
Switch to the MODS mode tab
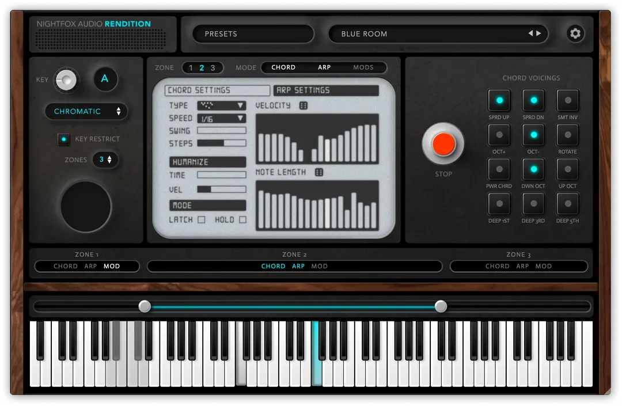363,67
